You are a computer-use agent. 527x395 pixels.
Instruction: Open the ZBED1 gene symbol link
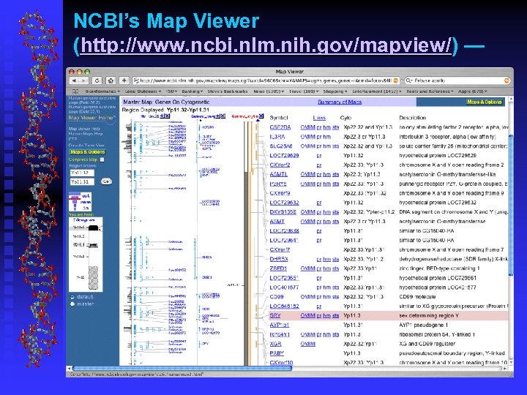278,268
